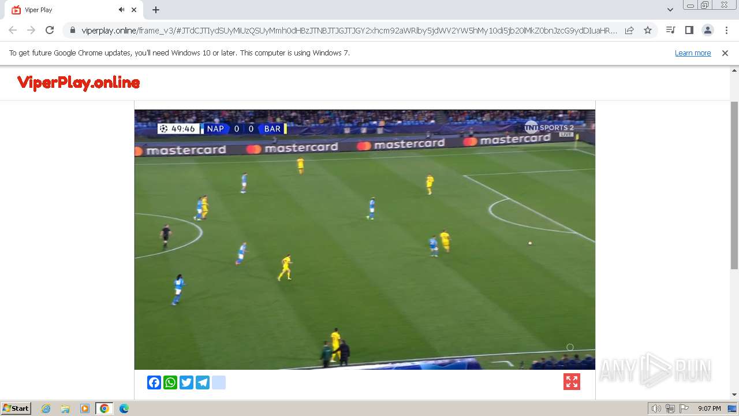Share stream via Twitter icon
The height and width of the screenshot is (416, 739).
[x=186, y=382]
